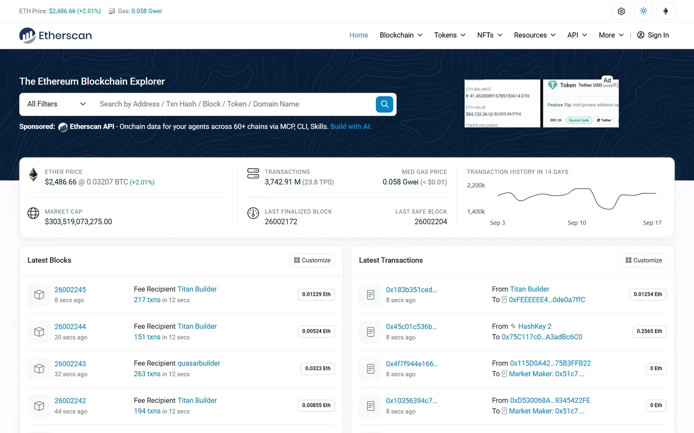
Task: Open transaction 0x10356394c7...
Action: tap(411, 401)
